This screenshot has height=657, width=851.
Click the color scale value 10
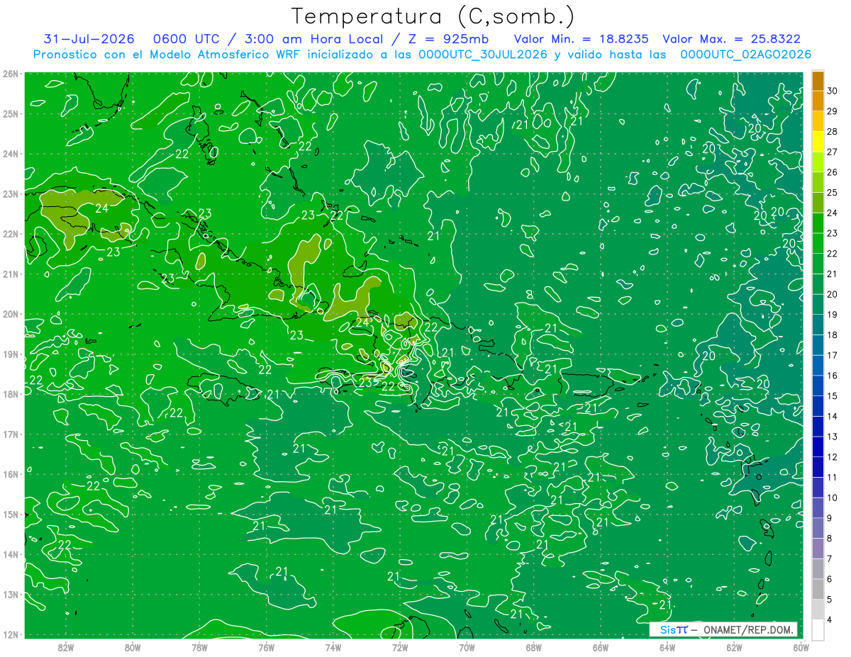pyautogui.click(x=832, y=498)
